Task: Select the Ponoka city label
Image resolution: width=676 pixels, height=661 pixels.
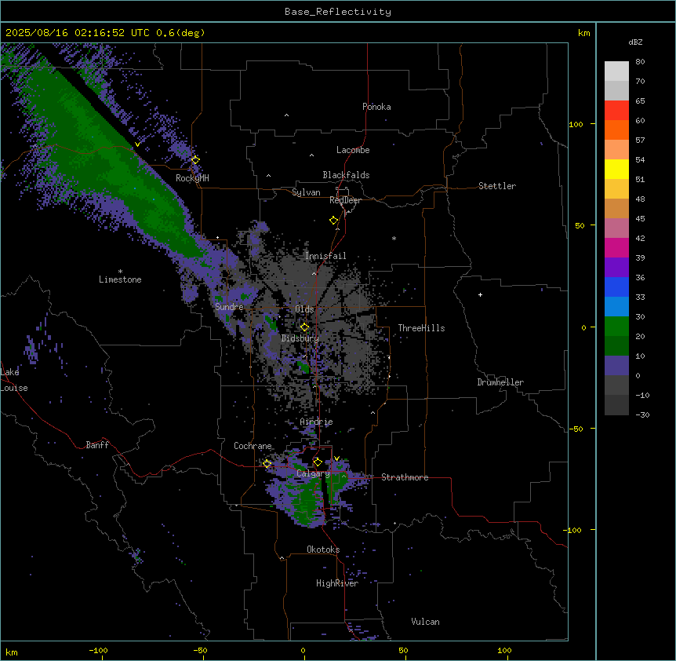Action: [376, 107]
